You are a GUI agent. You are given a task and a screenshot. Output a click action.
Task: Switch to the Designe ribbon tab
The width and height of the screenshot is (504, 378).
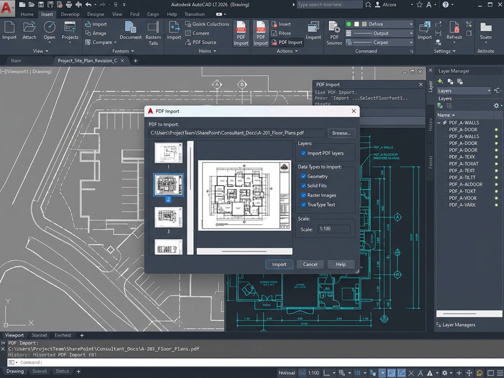click(96, 14)
